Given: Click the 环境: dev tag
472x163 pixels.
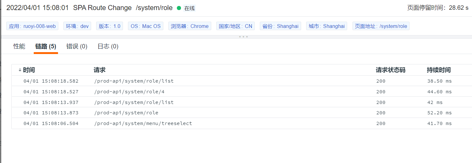Looking at the screenshot, I should 77,26.
